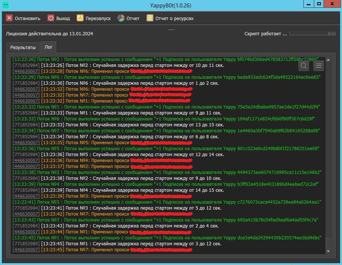This screenshot has height=265, width=342.
Task: Open the Отчет pie chart icon
Action: pyautogui.click(x=121, y=18)
